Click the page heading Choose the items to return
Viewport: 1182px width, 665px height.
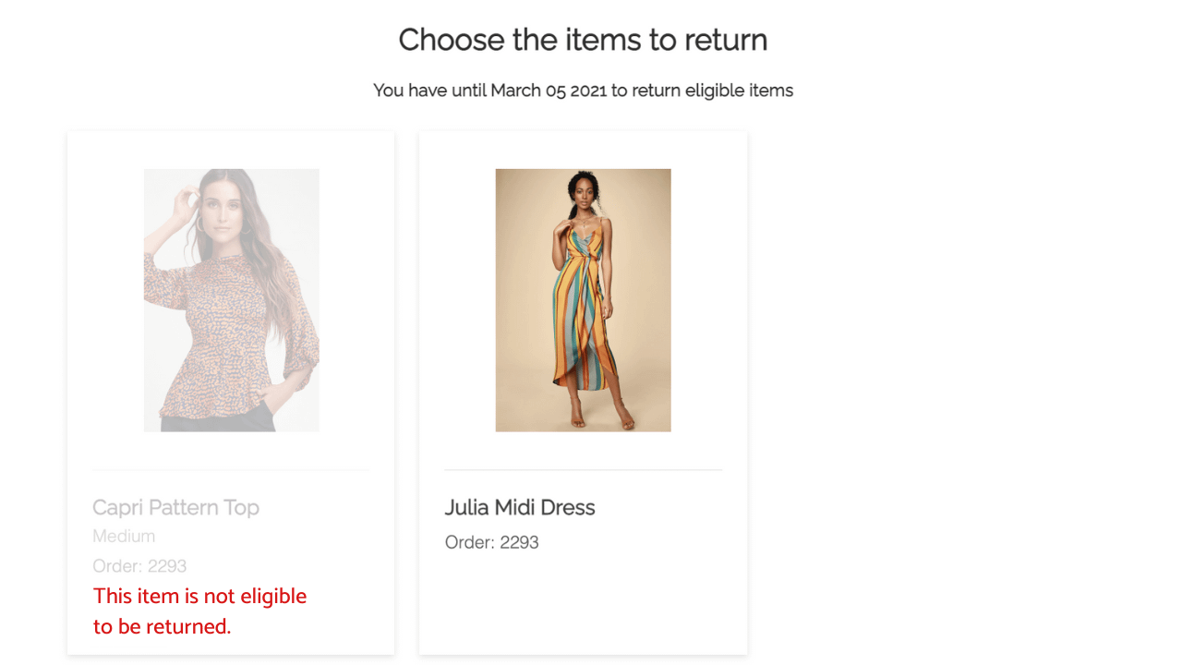click(x=583, y=40)
